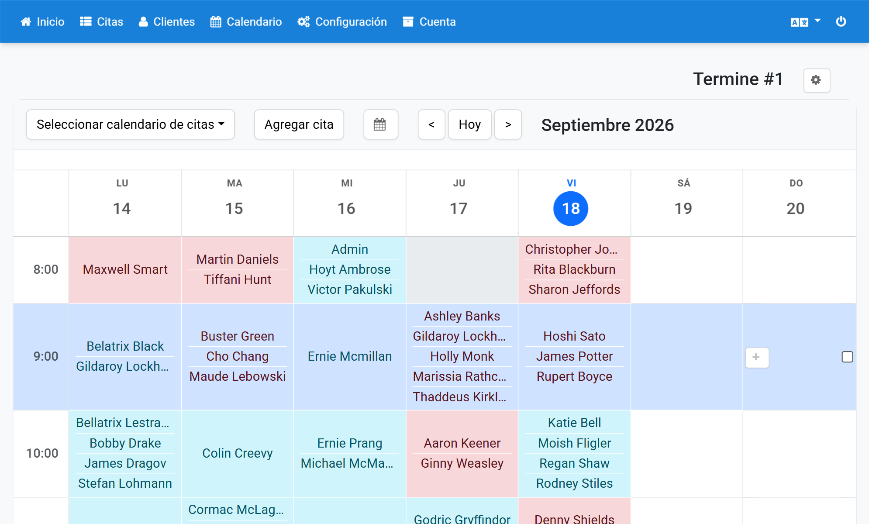This screenshot has width=869, height=524.
Task: Select day 14 header
Action: (x=122, y=208)
